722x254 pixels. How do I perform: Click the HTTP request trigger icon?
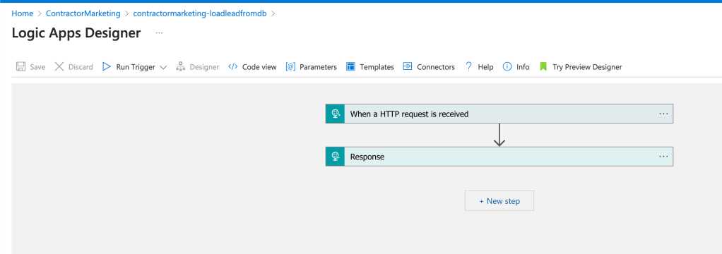335,114
